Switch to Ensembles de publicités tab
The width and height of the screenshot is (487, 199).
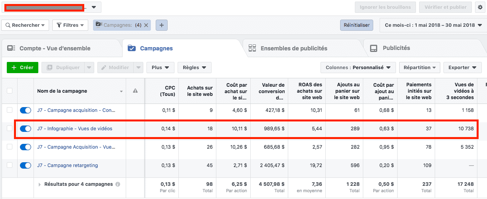click(293, 48)
